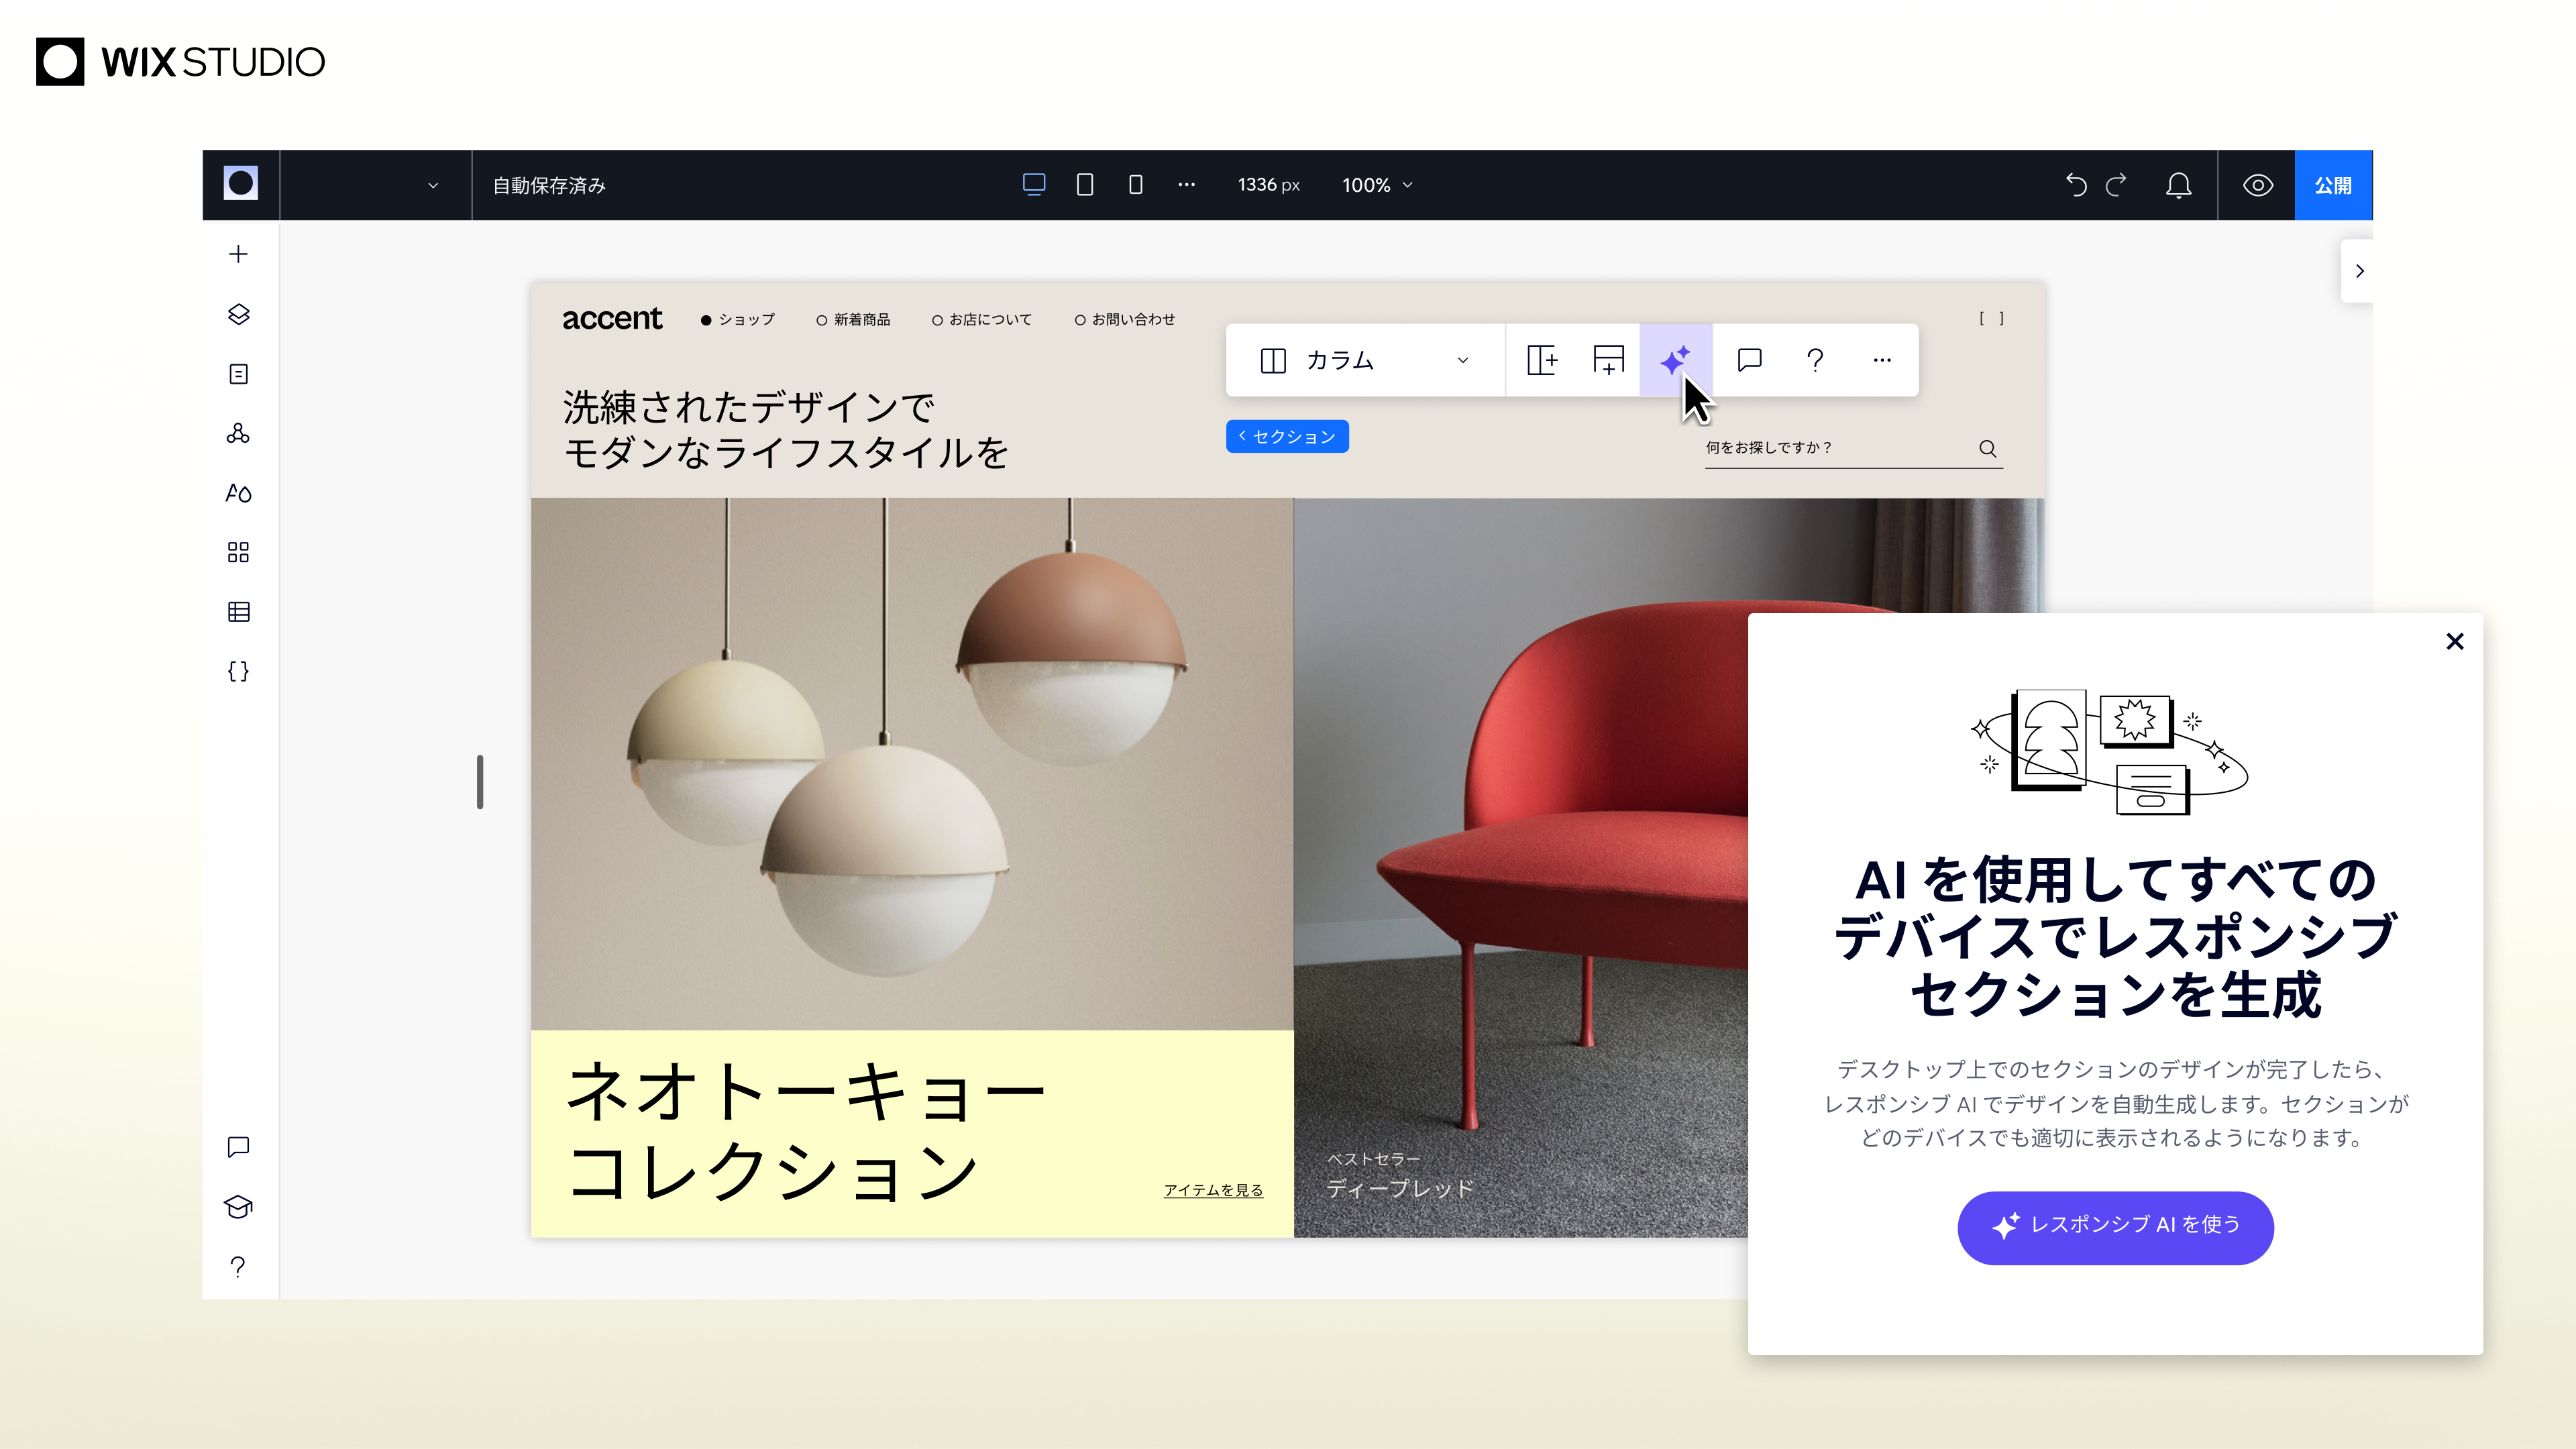2576x1449 pixels.
Task: Toggle preview mode with the eye icon
Action: click(x=2257, y=184)
